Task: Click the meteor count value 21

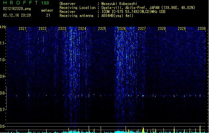Action: (48, 15)
